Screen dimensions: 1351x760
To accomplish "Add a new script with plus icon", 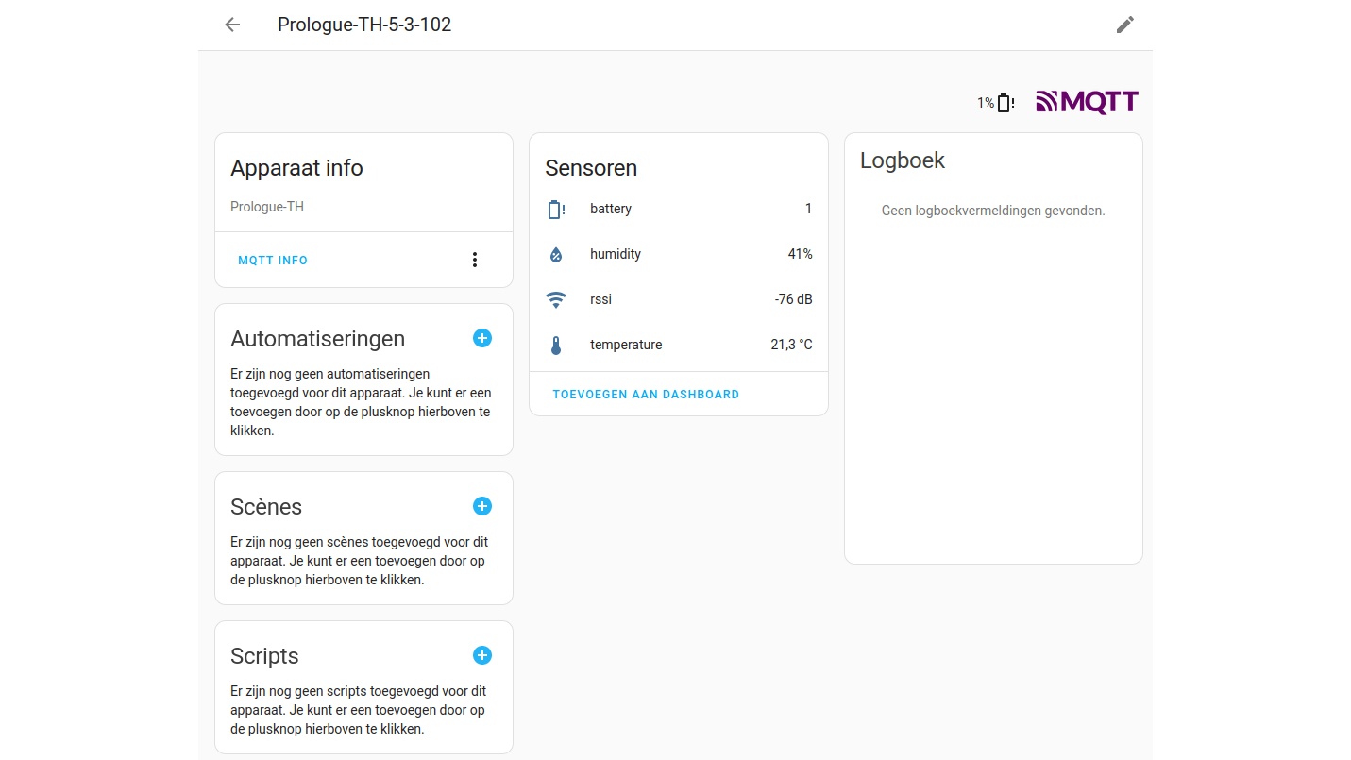I will coord(481,655).
